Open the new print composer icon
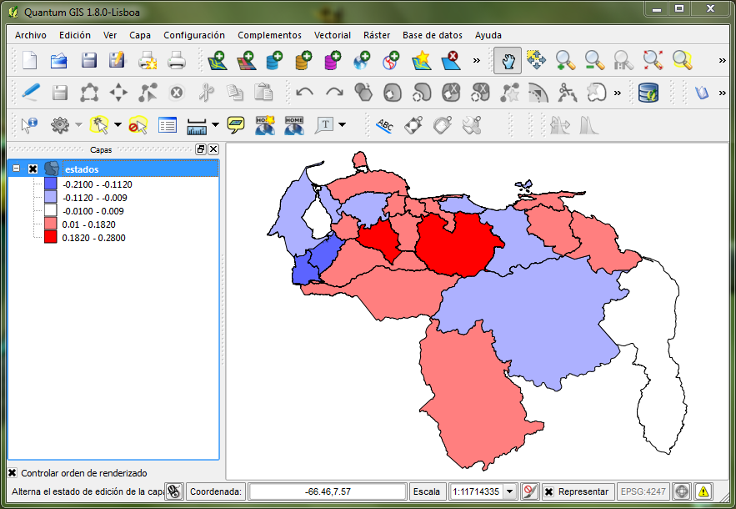 click(148, 61)
